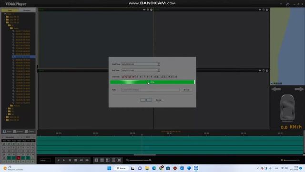The image size is (305, 172).
Task: Click the timeline zoom-out magnifier
Action: tap(127, 160)
